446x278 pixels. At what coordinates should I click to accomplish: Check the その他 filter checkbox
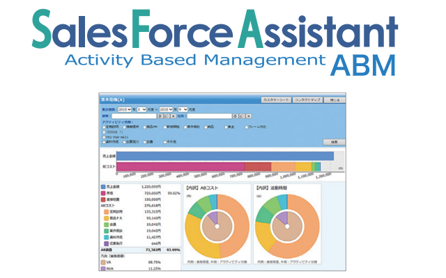point(165,142)
